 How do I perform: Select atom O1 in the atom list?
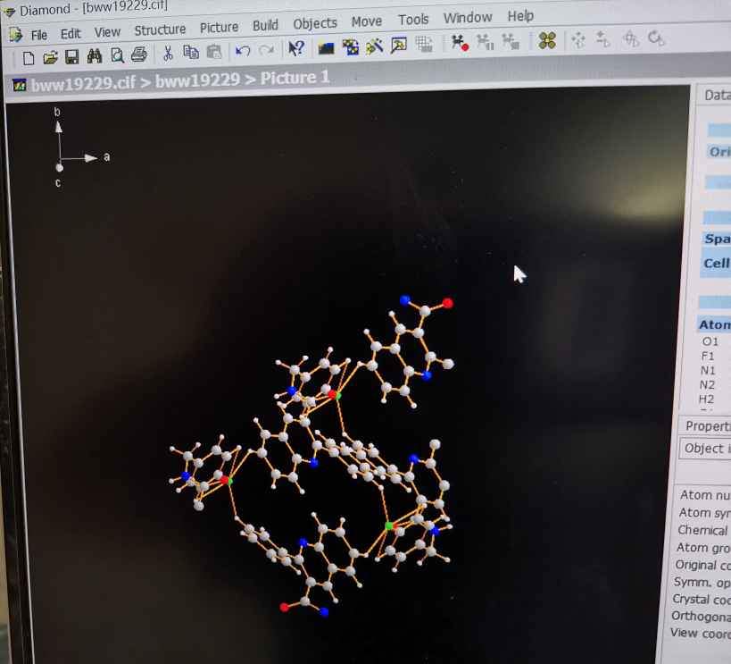click(710, 341)
